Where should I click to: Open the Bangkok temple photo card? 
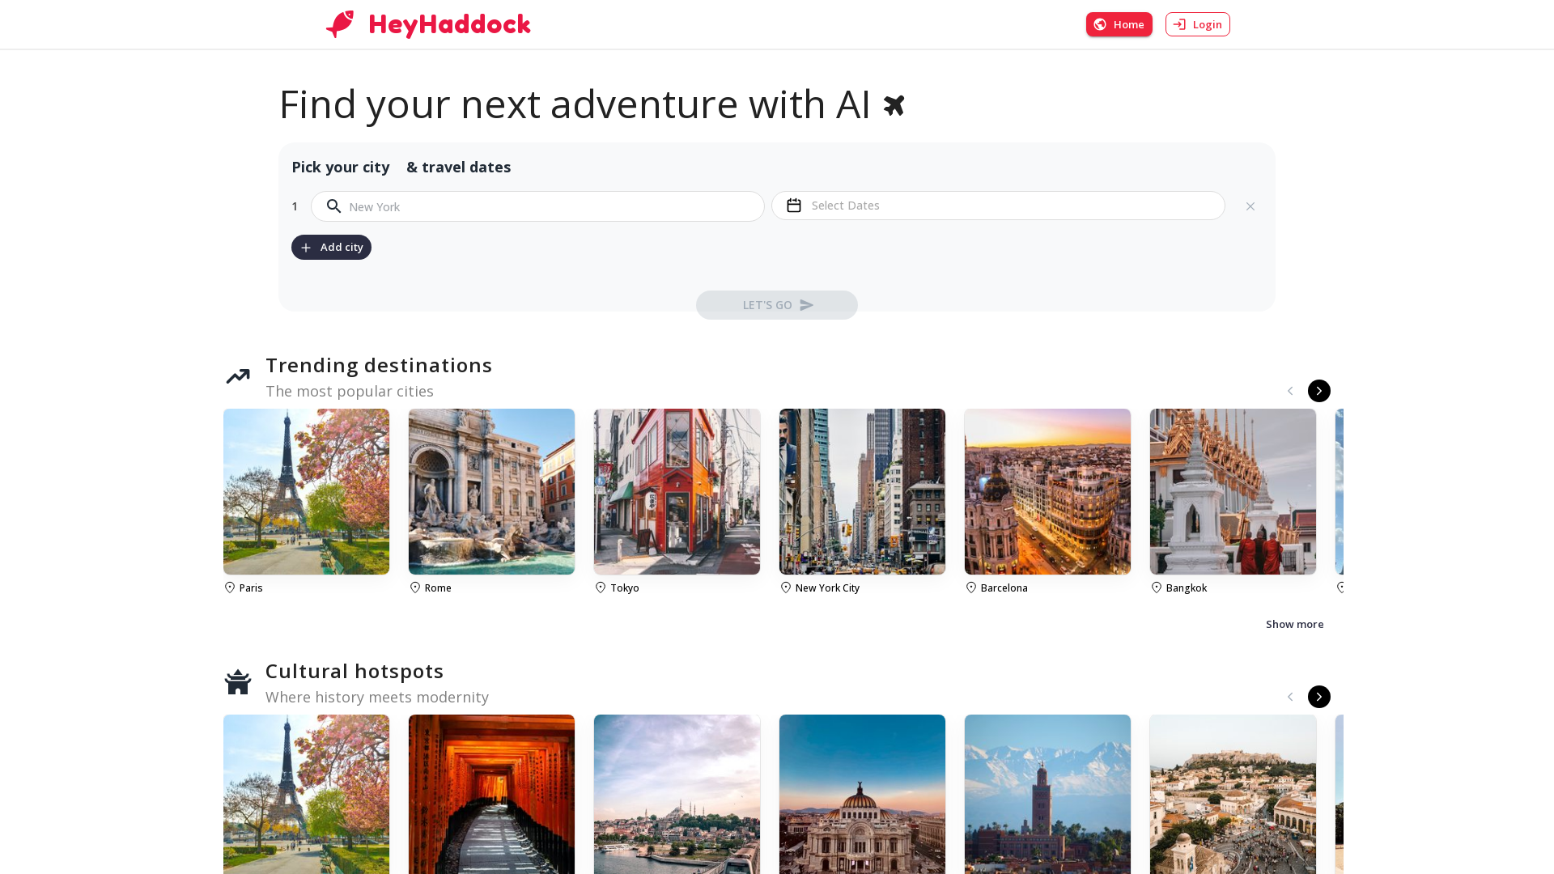(1233, 491)
